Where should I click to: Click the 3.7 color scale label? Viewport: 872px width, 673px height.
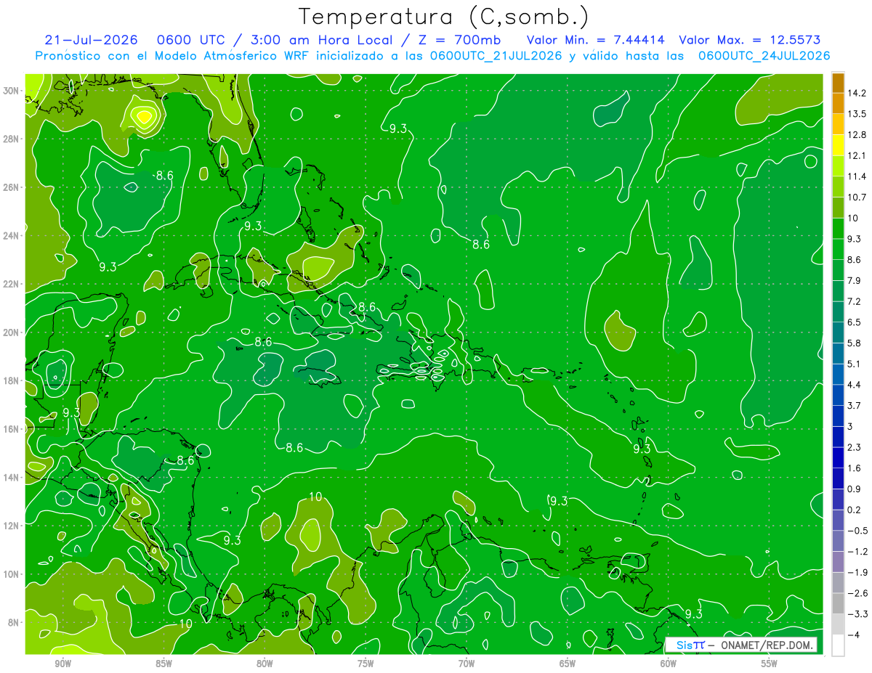855,406
